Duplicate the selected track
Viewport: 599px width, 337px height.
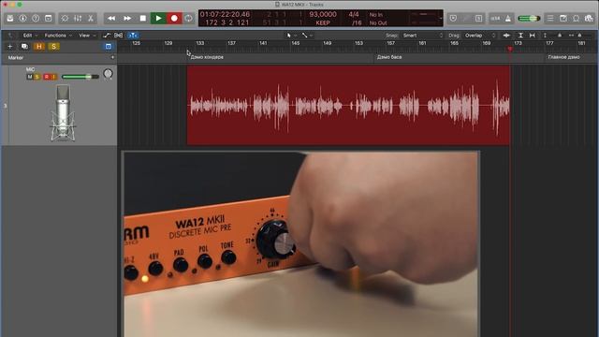tap(24, 47)
